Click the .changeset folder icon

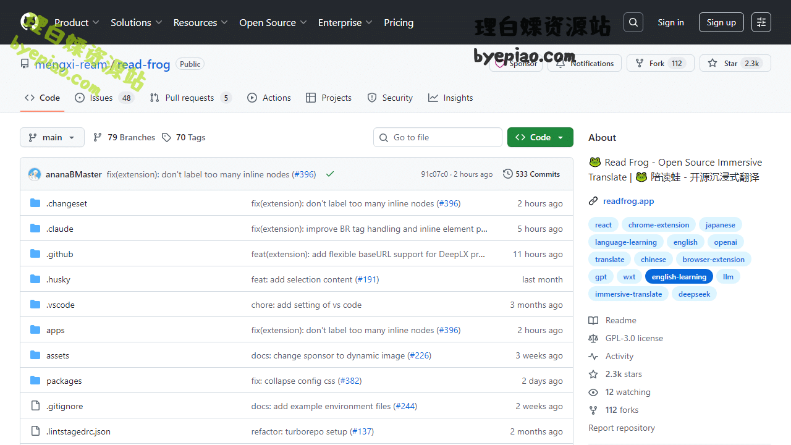click(35, 203)
